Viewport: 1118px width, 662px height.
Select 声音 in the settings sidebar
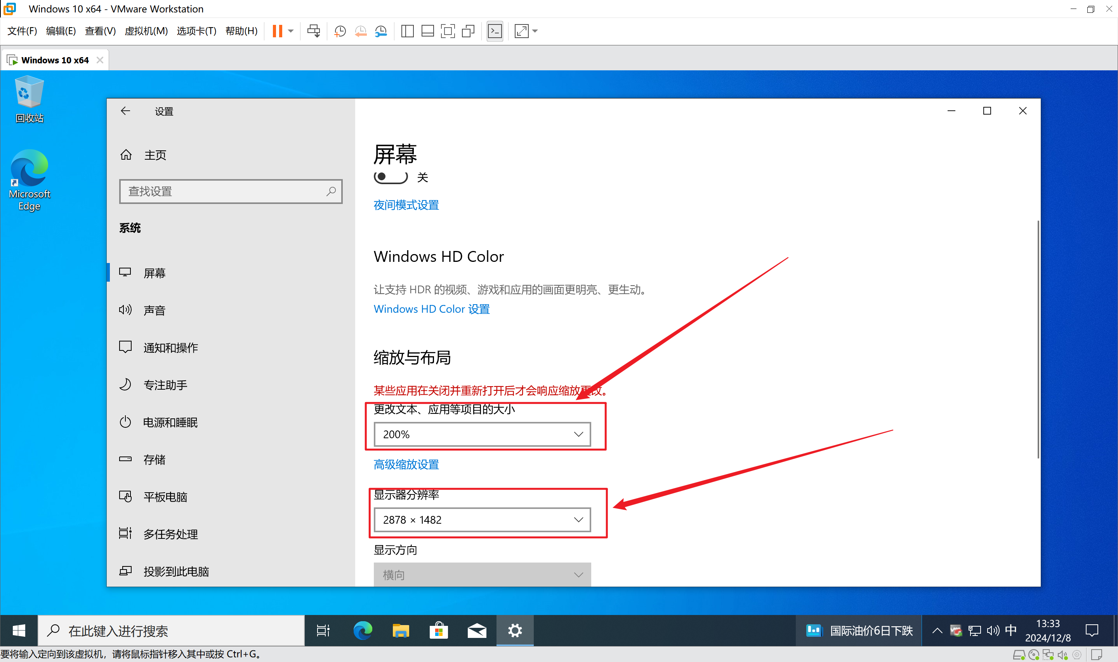pyautogui.click(x=154, y=310)
